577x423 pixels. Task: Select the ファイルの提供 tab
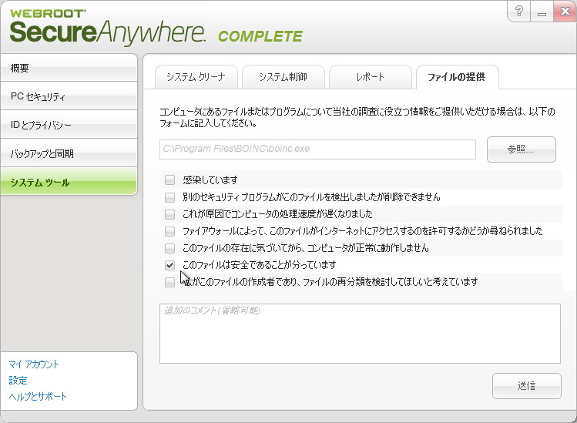pyautogui.click(x=457, y=77)
